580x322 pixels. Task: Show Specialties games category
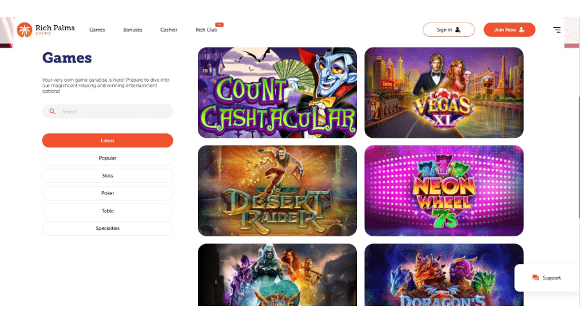click(108, 228)
